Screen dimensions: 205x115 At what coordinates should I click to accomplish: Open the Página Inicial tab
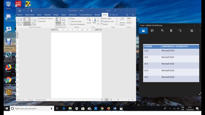click(x=30, y=15)
